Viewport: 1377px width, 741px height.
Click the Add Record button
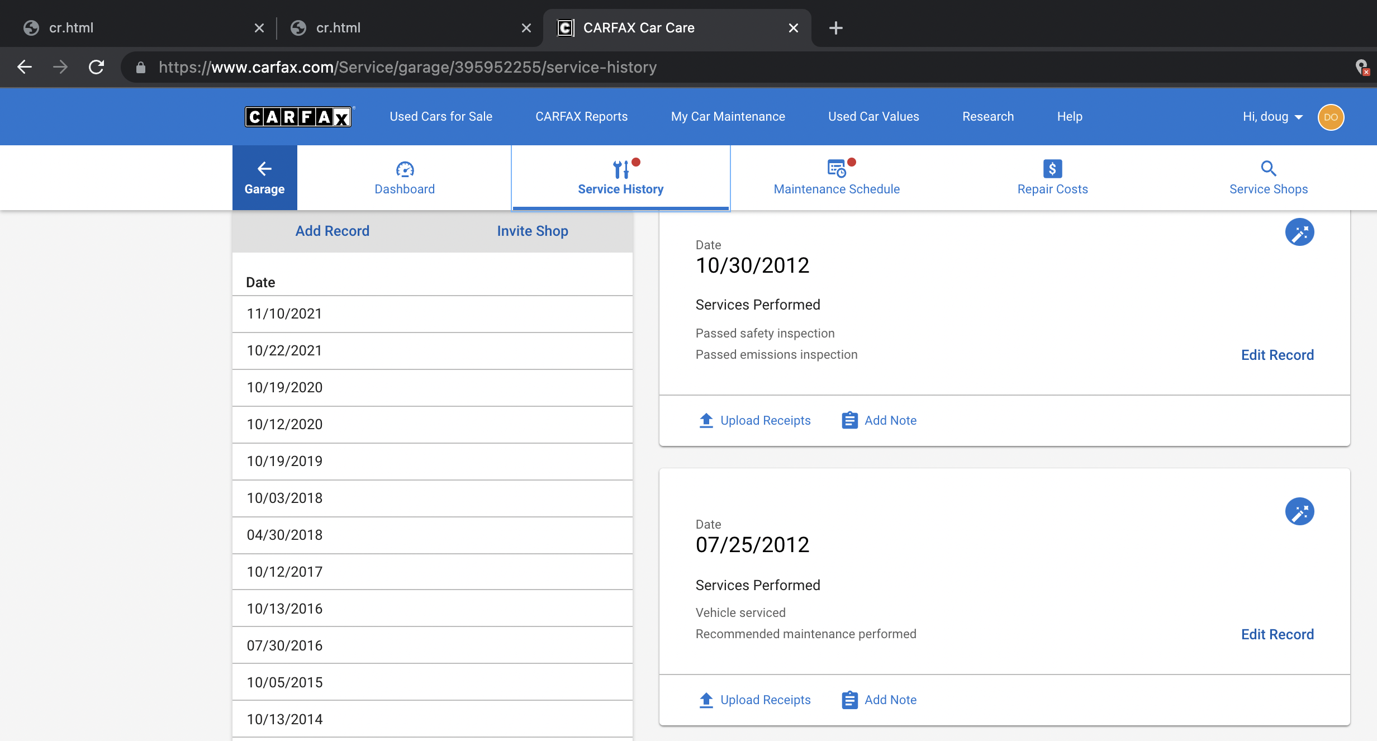pos(333,231)
